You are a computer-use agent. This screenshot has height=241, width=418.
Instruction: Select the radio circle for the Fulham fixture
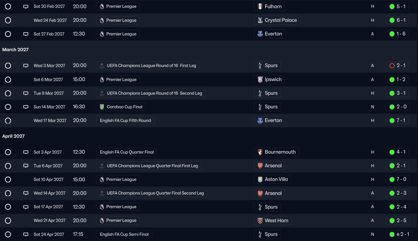pos(8,7)
